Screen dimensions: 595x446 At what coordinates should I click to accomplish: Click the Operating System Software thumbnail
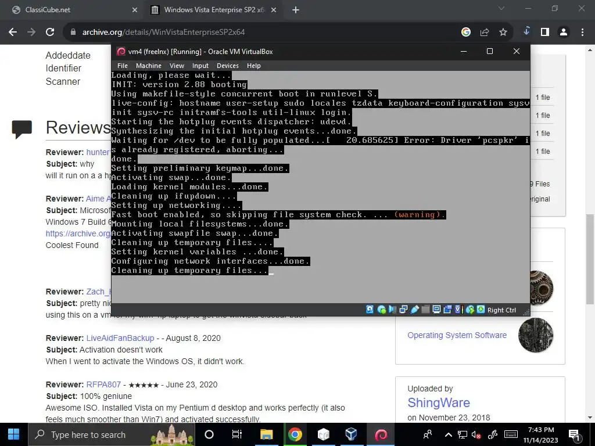point(536,335)
